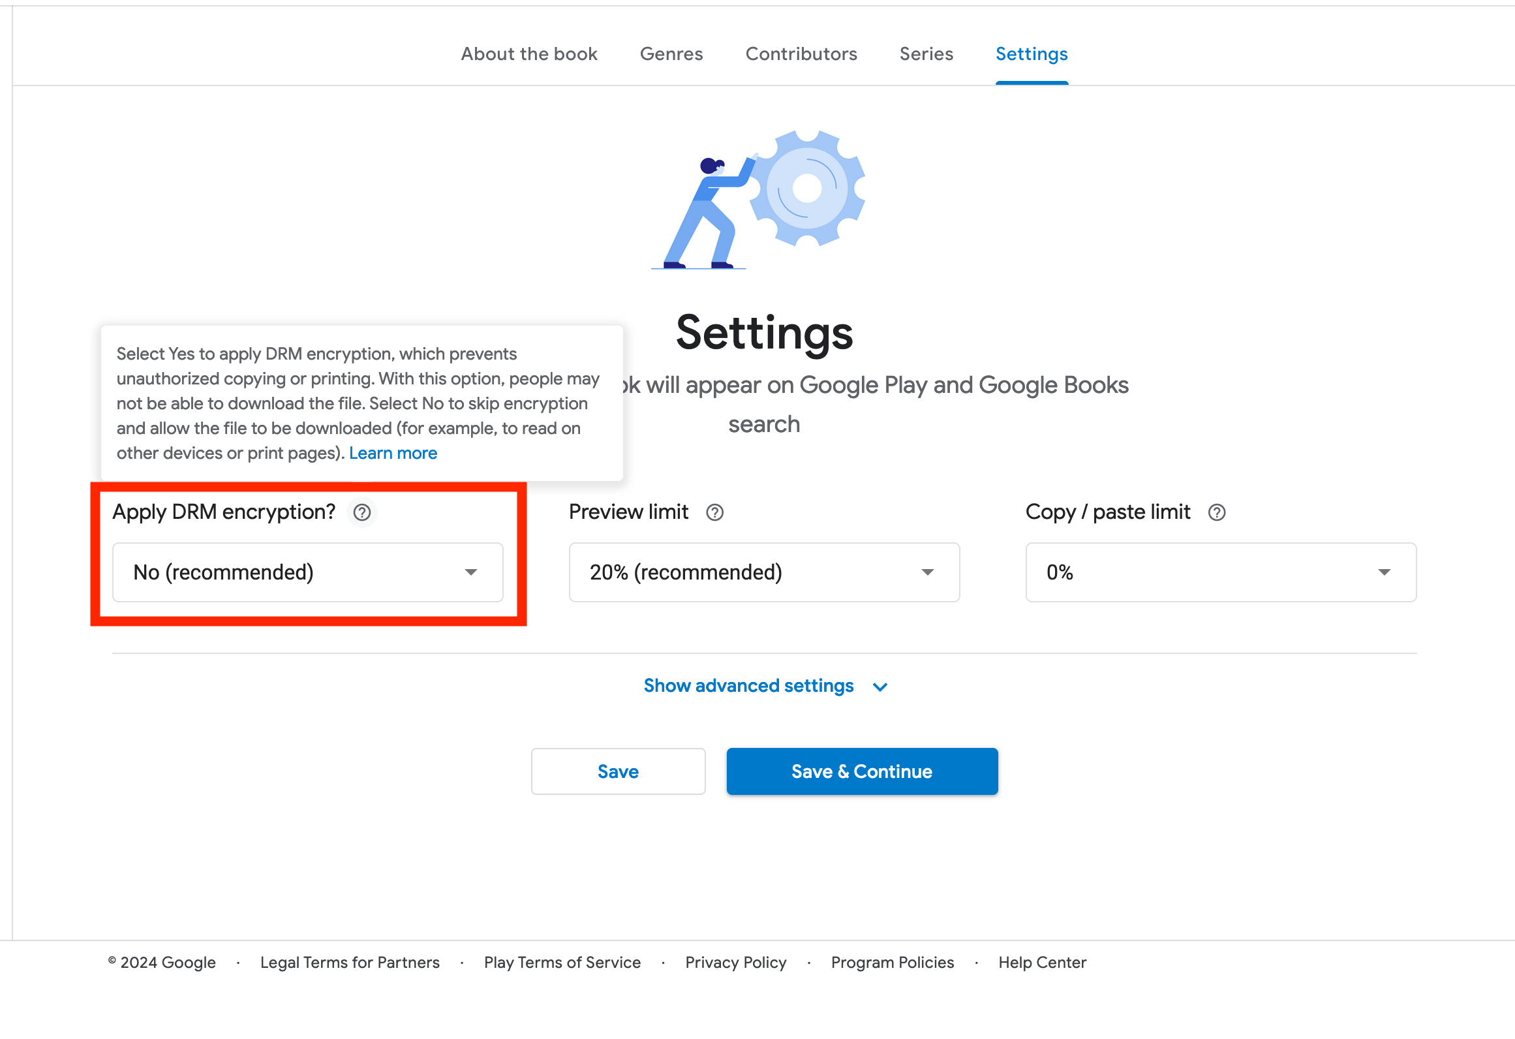The image size is (1515, 1039).
Task: Open the Privacy Policy footer link
Action: 736,963
